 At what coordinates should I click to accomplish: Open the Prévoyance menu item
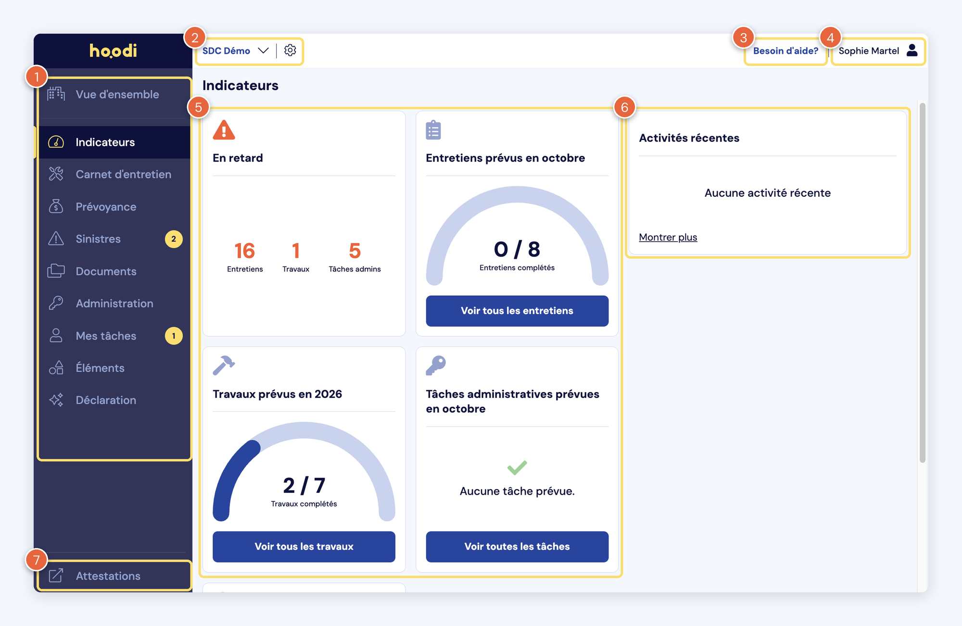coord(115,206)
